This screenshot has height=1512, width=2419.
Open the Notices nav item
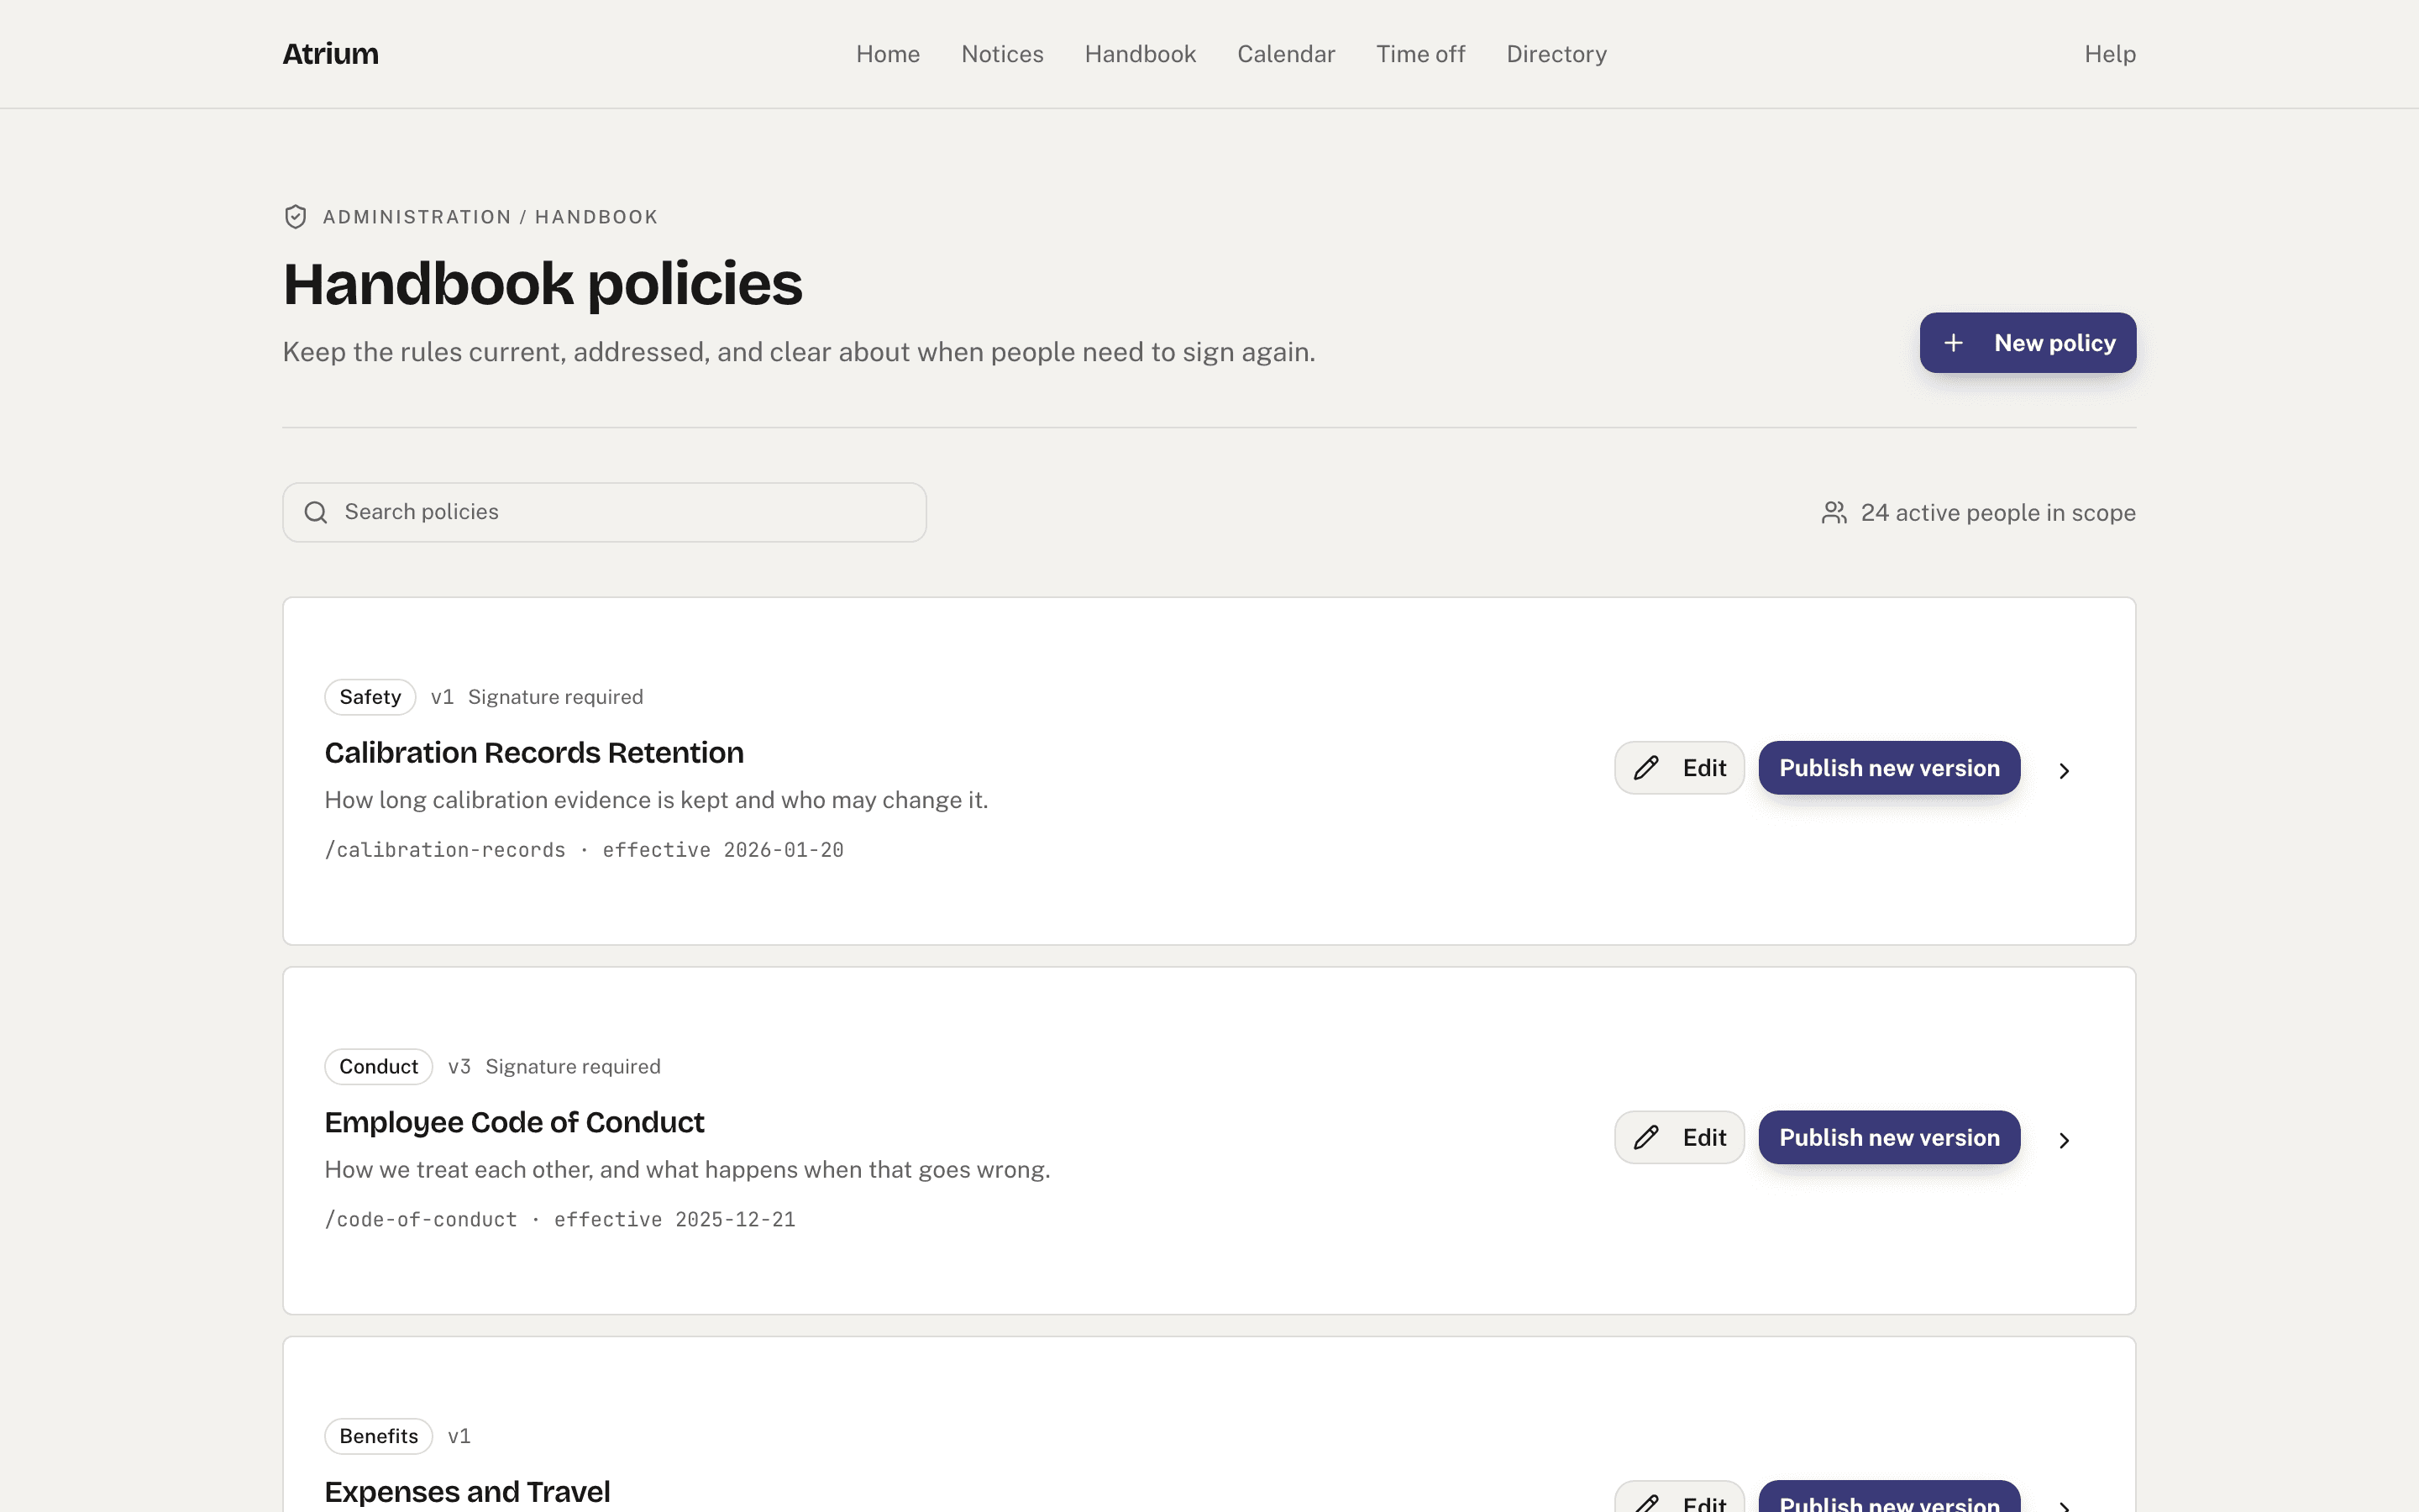pos(1001,54)
